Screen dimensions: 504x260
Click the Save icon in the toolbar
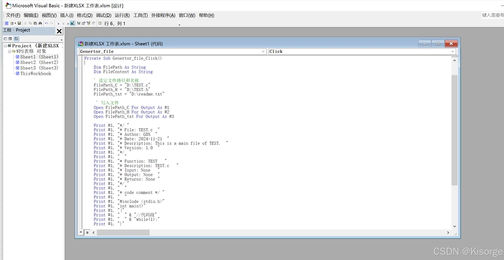click(20, 23)
